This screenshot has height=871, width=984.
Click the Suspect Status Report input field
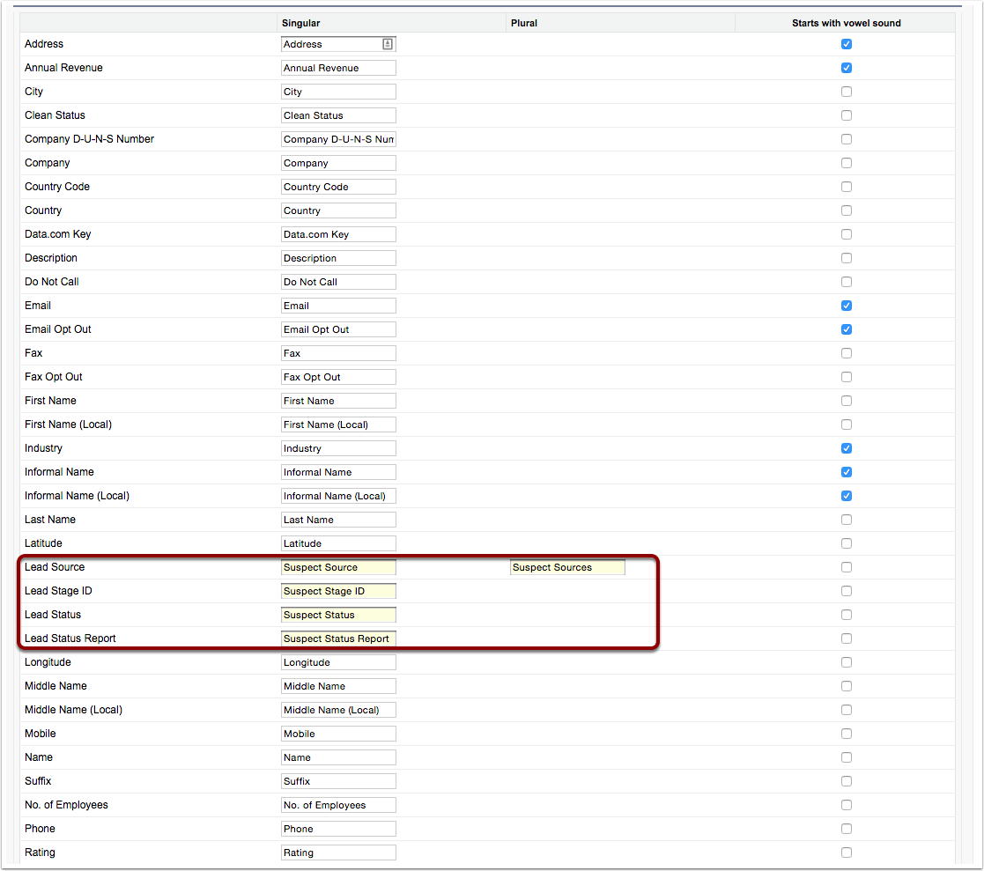(337, 638)
